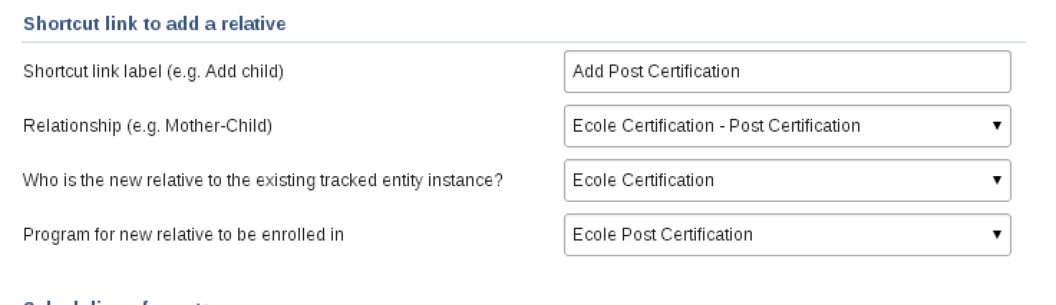Click the "Add Post Certification" text
This screenshot has height=305, width=1056.
pyautogui.click(x=656, y=72)
